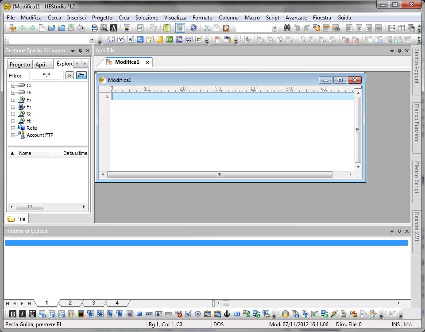Click the Nome column header

25,153
